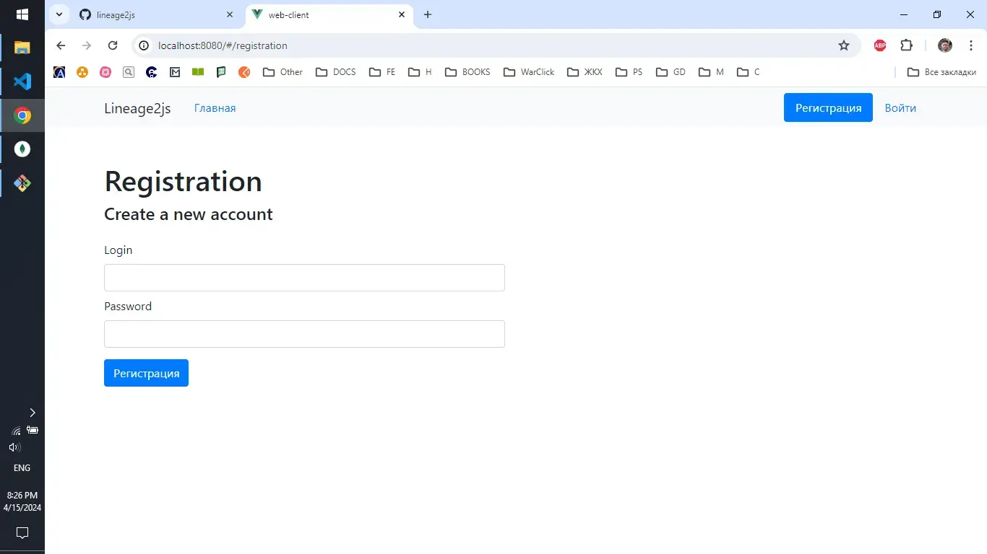Click the ENG language indicator

click(22, 468)
